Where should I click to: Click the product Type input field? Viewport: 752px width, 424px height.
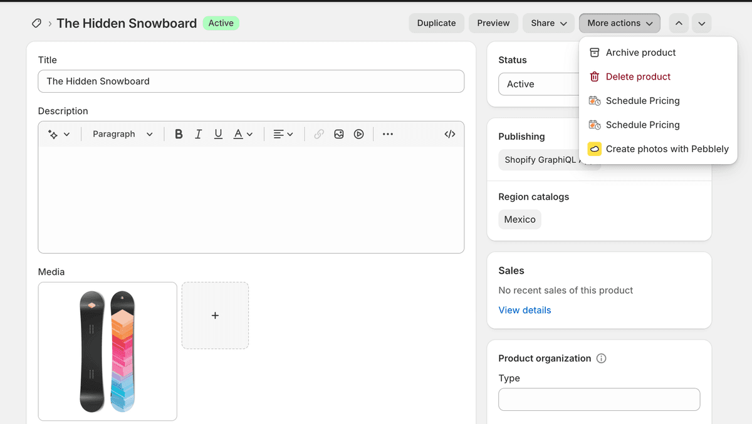coord(599,400)
